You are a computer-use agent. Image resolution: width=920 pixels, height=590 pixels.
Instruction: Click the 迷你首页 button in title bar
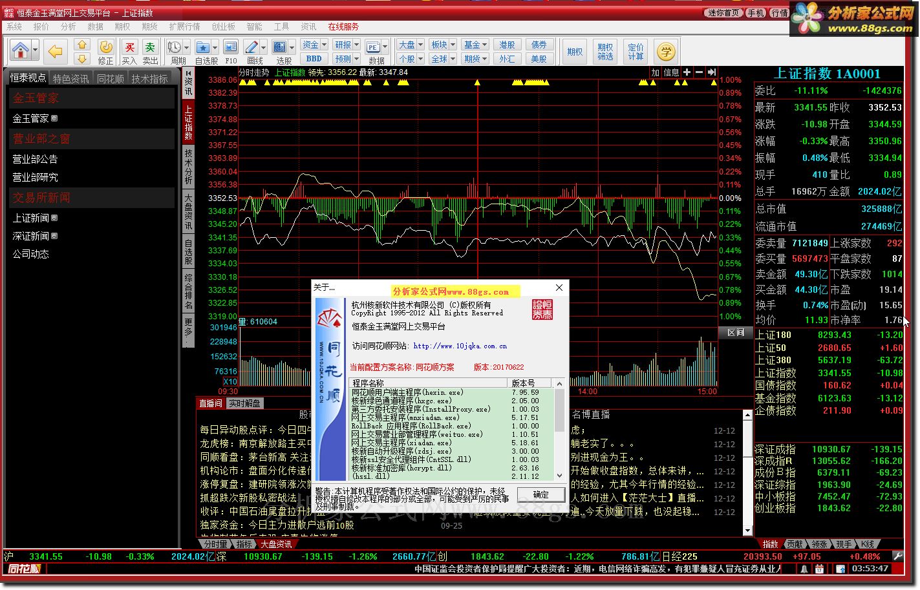(723, 13)
